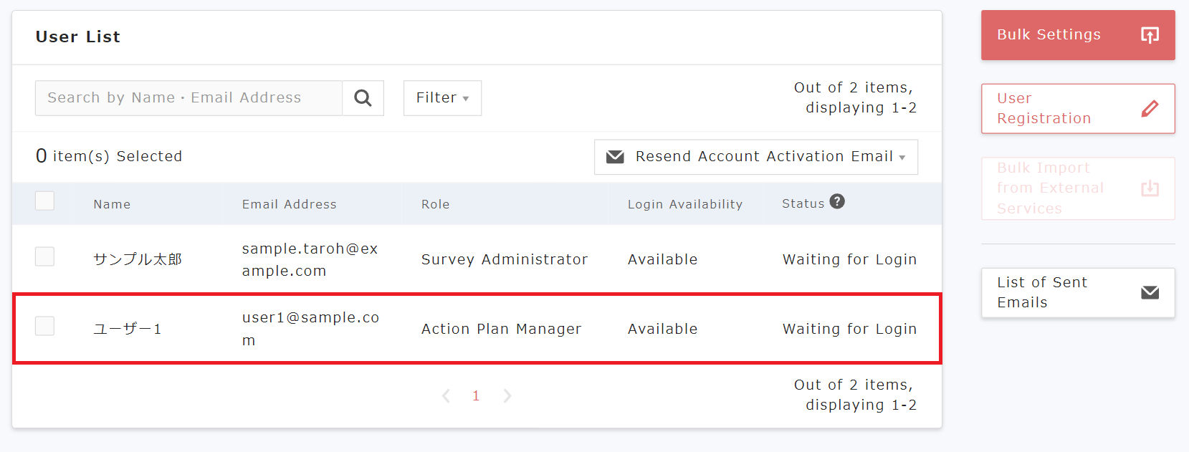Open the Filter dropdown

pyautogui.click(x=442, y=98)
